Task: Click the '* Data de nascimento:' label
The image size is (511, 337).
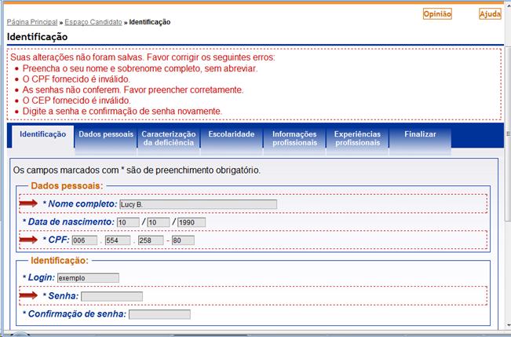Action: [68, 222]
